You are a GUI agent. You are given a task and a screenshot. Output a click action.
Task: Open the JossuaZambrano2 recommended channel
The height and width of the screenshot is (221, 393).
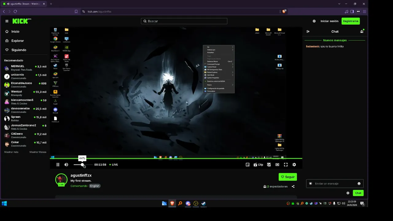(x=25, y=127)
